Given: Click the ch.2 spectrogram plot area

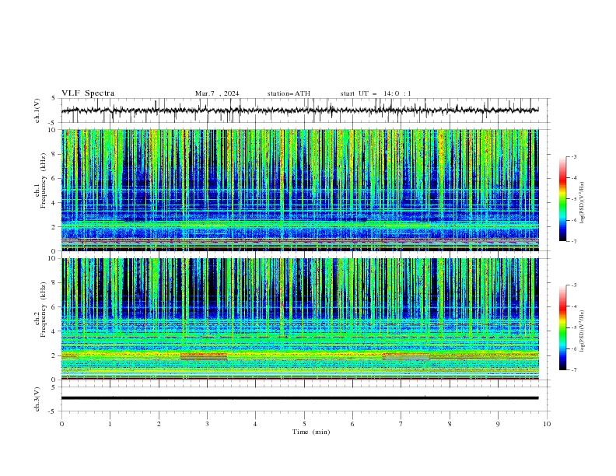Looking at the screenshot, I should tap(299, 319).
